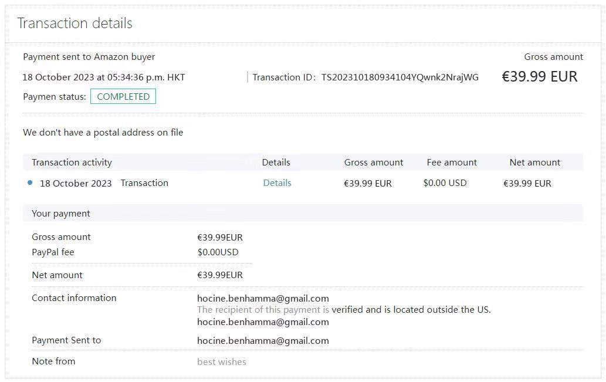Click the large €39.99 EUR gross amount
This screenshot has height=382, width=606.
540,76
